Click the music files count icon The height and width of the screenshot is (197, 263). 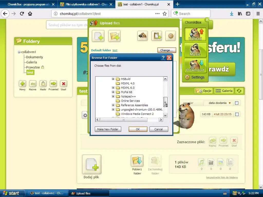(x=201, y=162)
